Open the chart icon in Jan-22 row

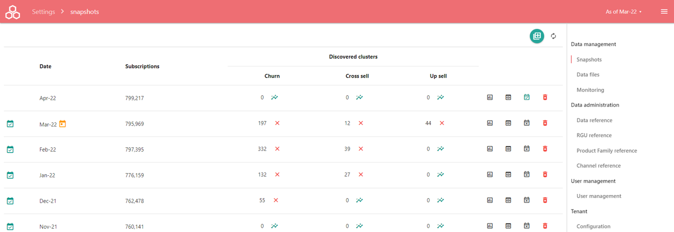coord(490,175)
